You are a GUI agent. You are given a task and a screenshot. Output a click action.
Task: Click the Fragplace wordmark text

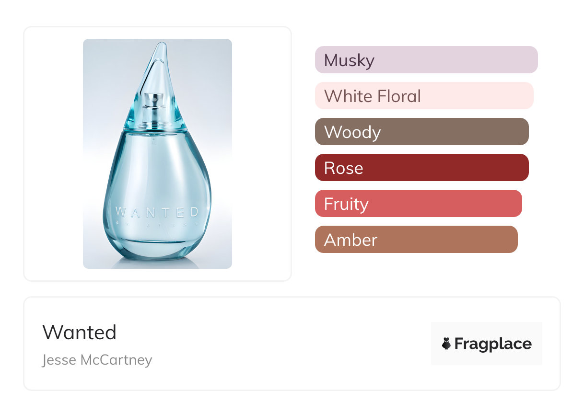click(493, 344)
